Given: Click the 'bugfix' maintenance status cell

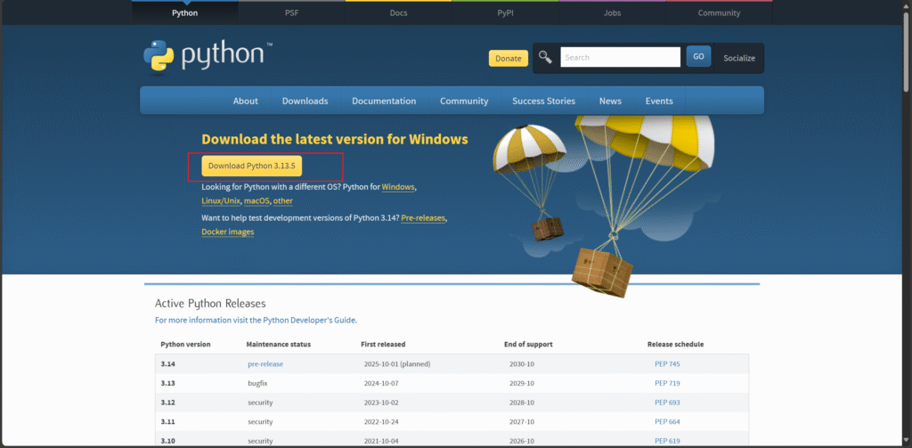Looking at the screenshot, I should click(257, 383).
